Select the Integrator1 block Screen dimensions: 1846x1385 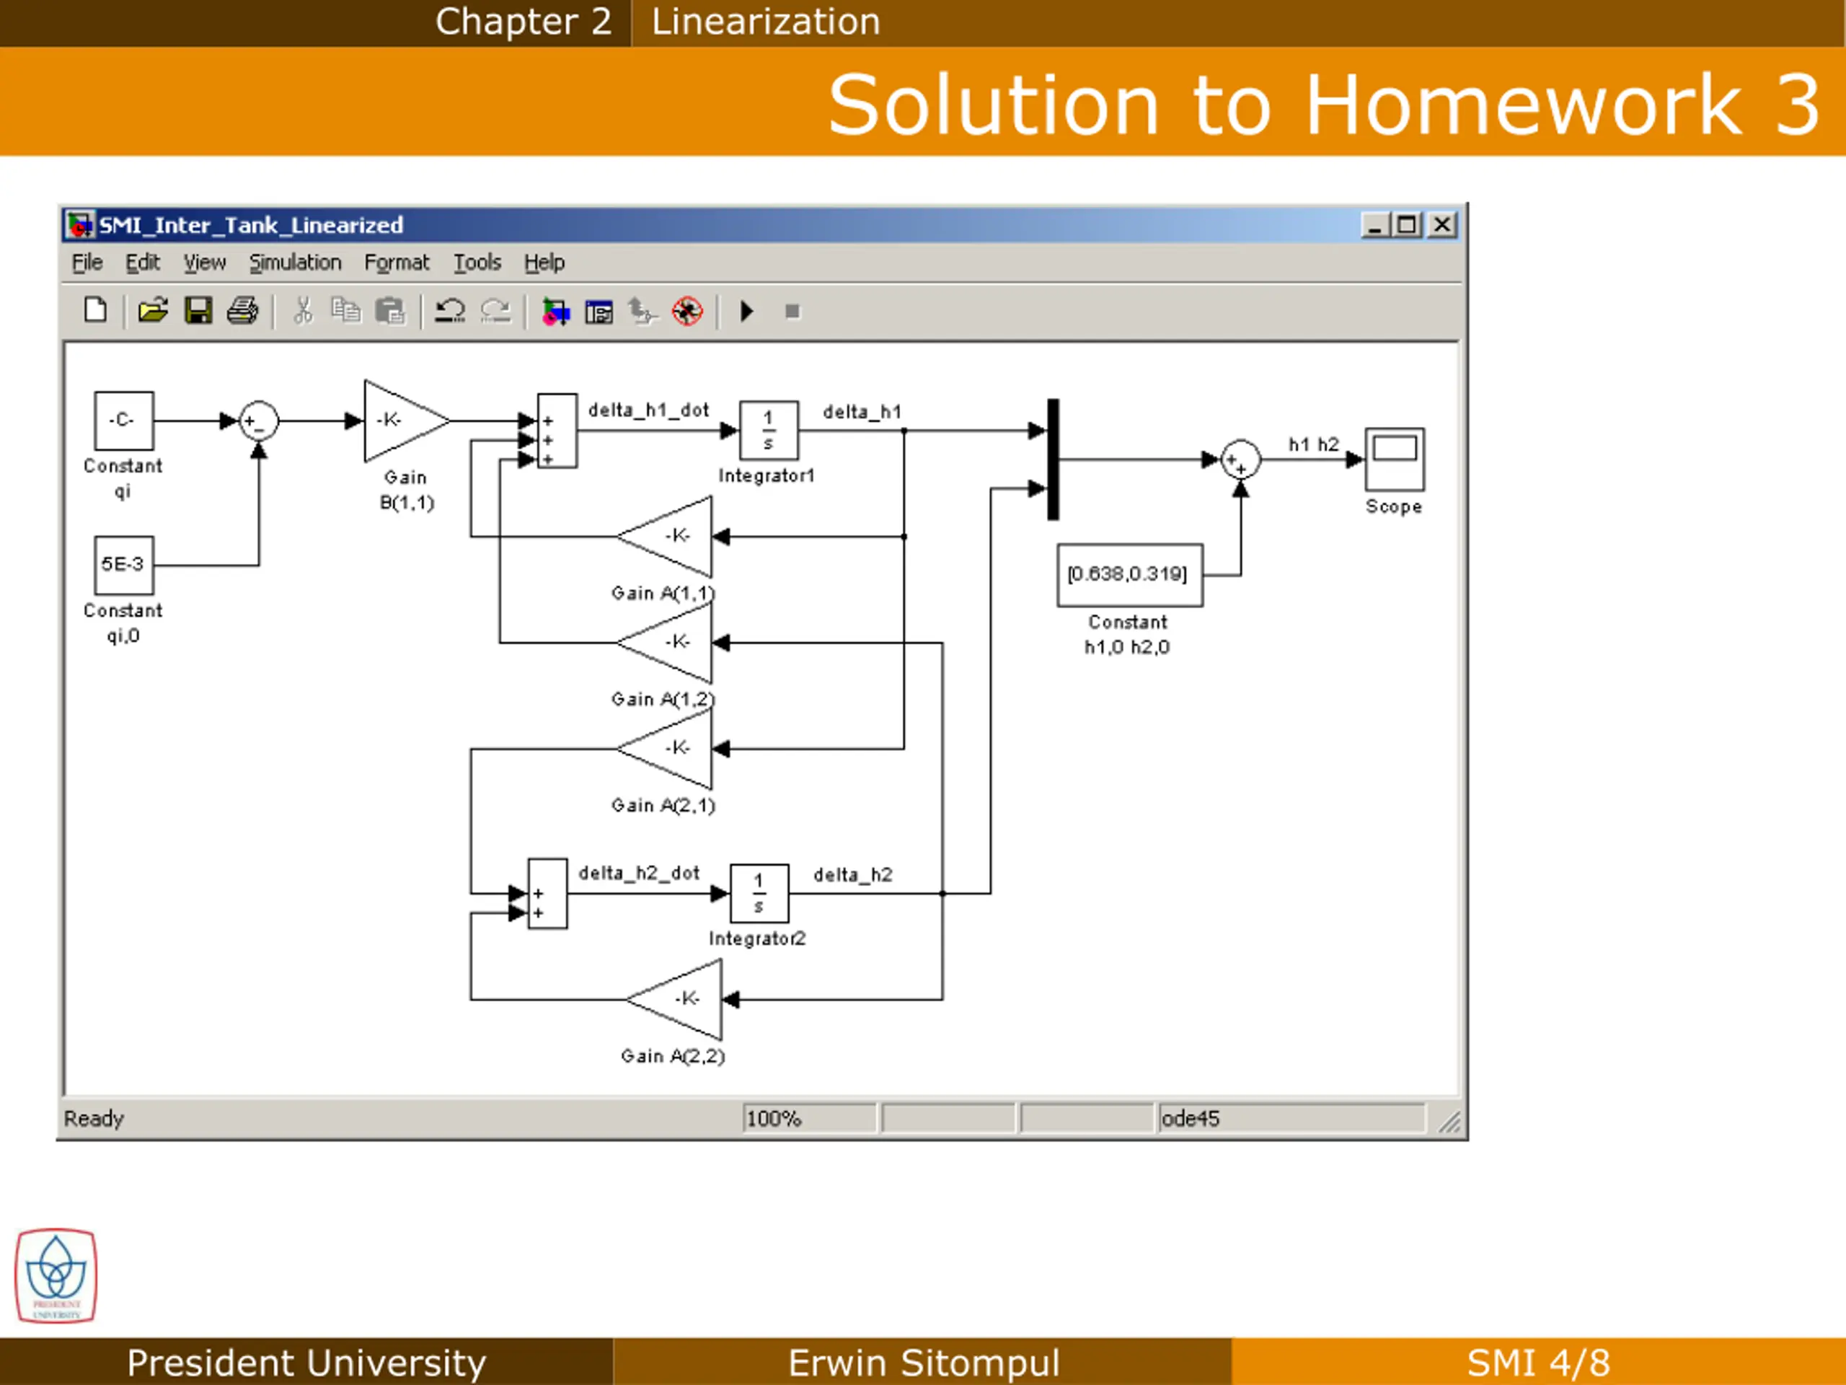(769, 430)
